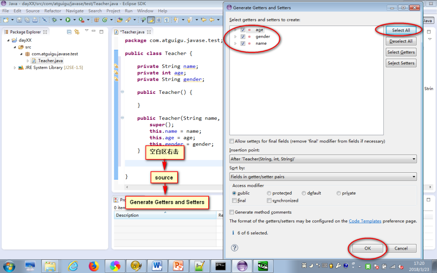The width and height of the screenshot is (437, 273).
Task: Click the Save icon in the Eclipse toolbar
Action: pyautogui.click(x=19, y=20)
